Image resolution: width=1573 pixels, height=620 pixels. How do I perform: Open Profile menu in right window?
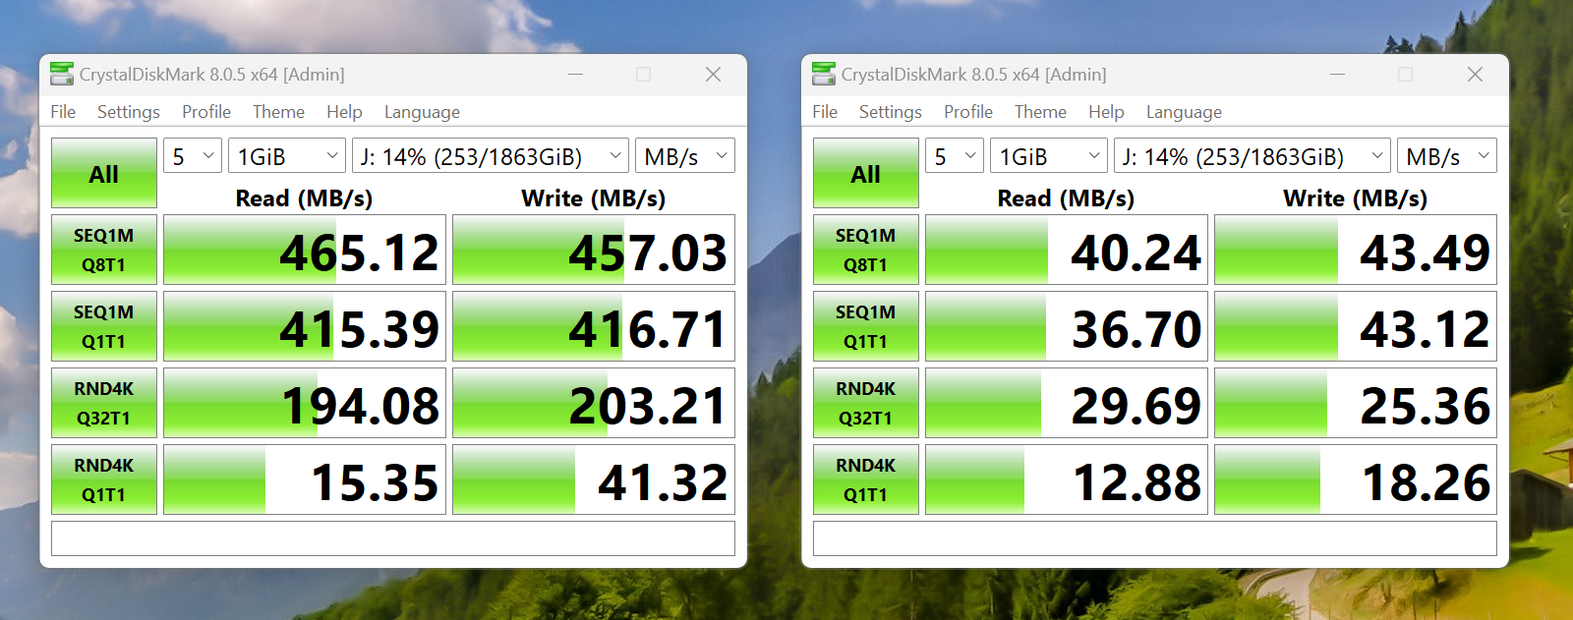pos(967,112)
